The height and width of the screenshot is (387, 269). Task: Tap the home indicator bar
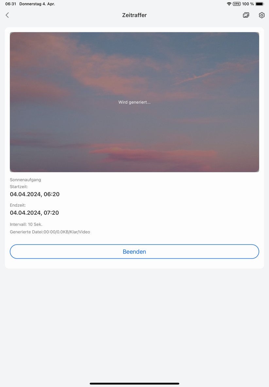134,383
